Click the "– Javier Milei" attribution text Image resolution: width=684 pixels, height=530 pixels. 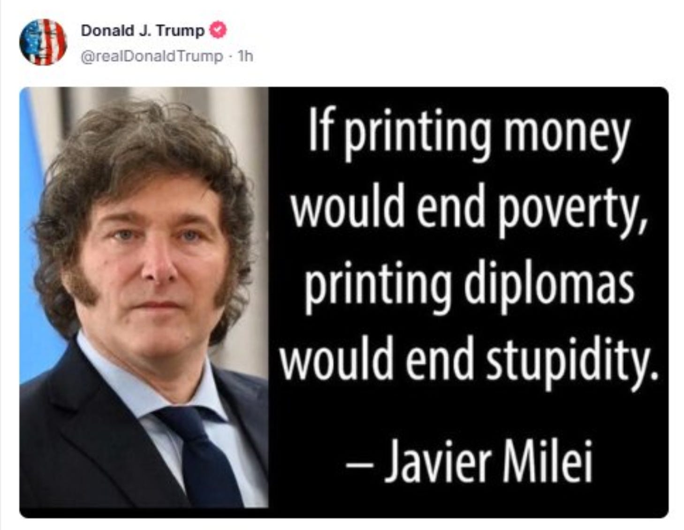point(469,460)
